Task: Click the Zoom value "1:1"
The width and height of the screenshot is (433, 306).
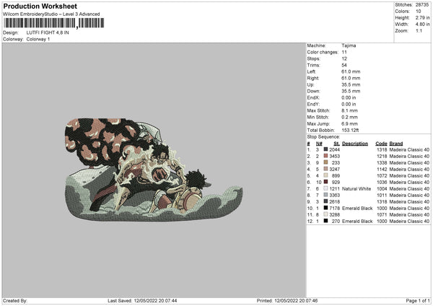Action: [419, 30]
